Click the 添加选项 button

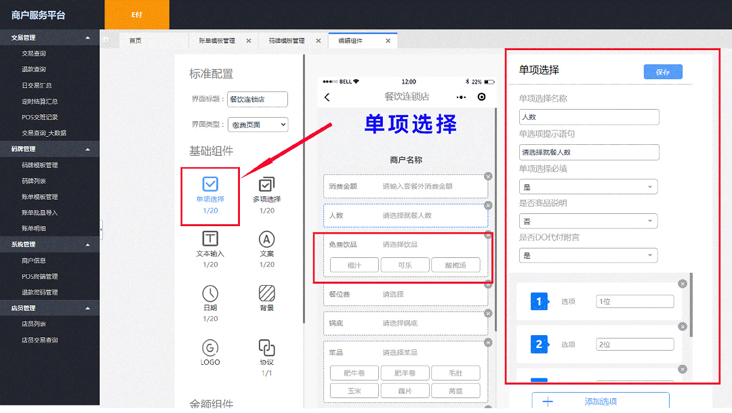click(601, 401)
